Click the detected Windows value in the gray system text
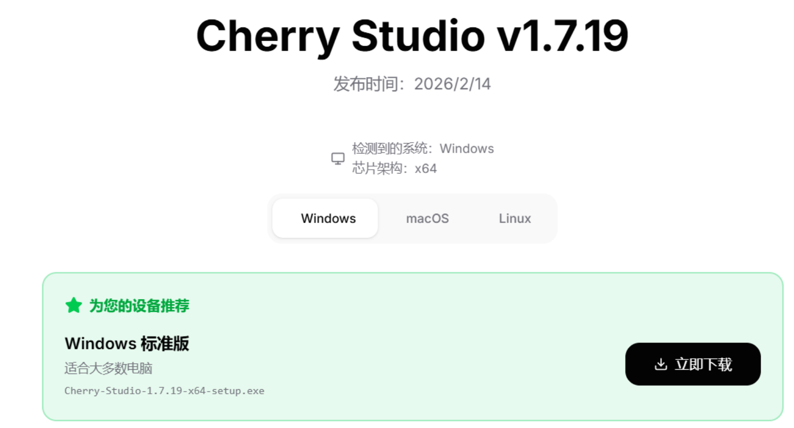The image size is (794, 428). pyautogui.click(x=467, y=149)
